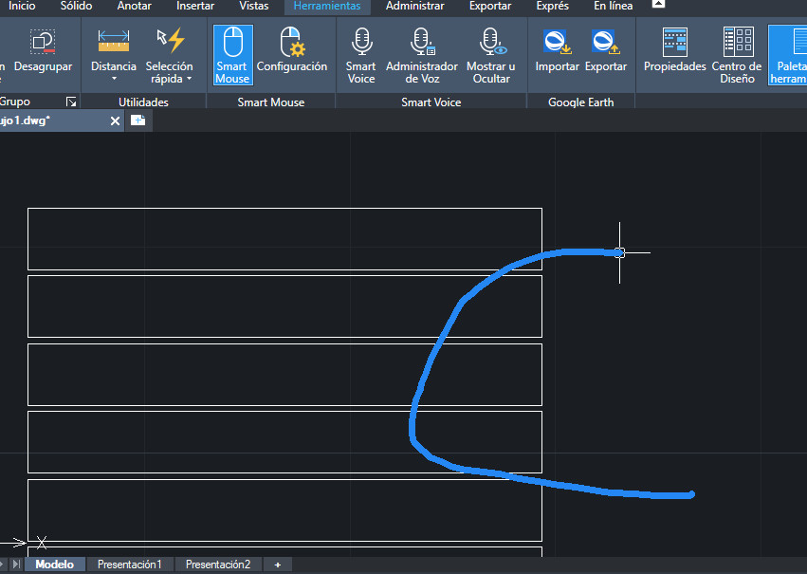Open the Selección rápida tool

(x=170, y=41)
